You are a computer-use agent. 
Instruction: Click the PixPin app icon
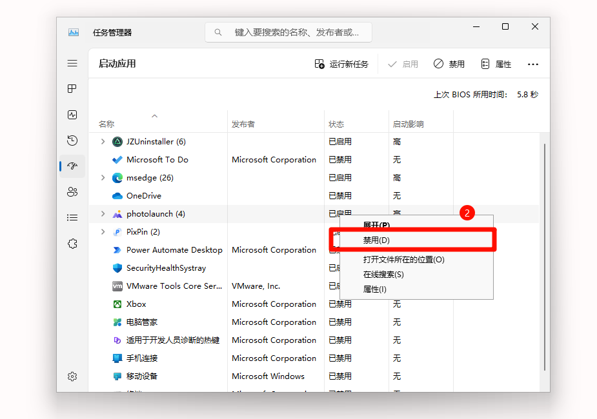pyautogui.click(x=117, y=232)
